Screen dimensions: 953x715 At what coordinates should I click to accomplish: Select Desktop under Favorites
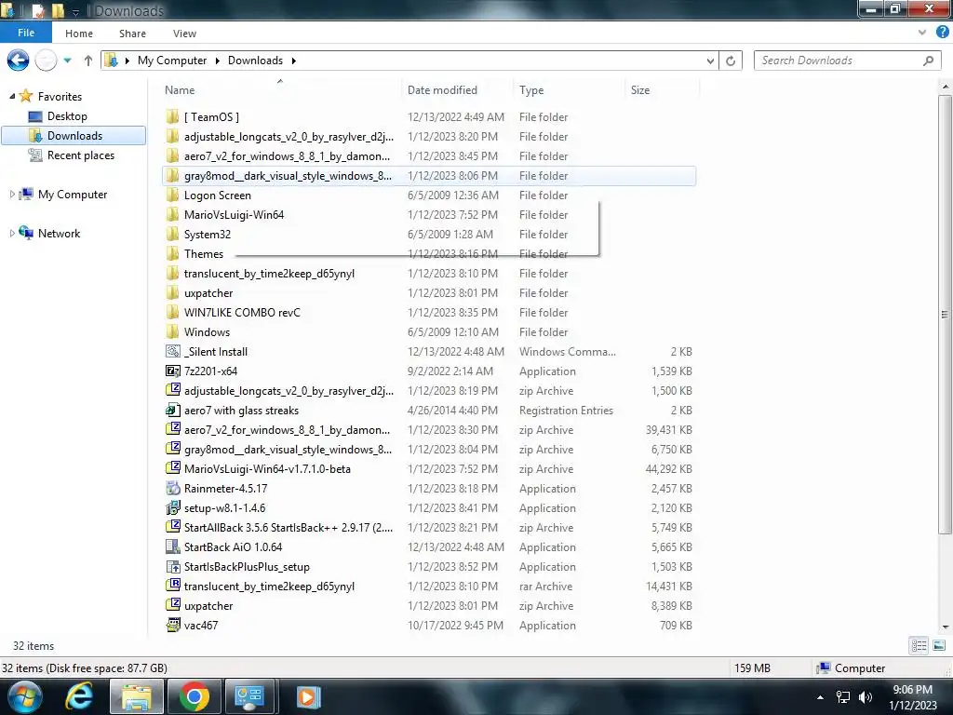pyautogui.click(x=67, y=115)
